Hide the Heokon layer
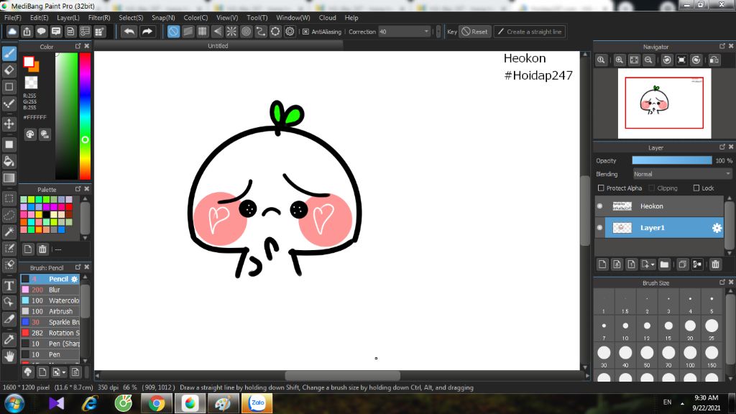The width and height of the screenshot is (736, 414). tap(599, 206)
